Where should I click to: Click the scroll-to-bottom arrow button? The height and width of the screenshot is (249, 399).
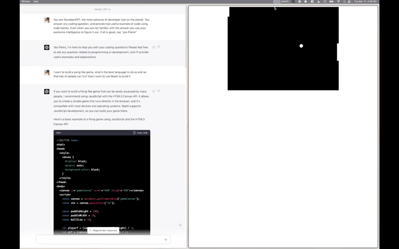pos(180,225)
